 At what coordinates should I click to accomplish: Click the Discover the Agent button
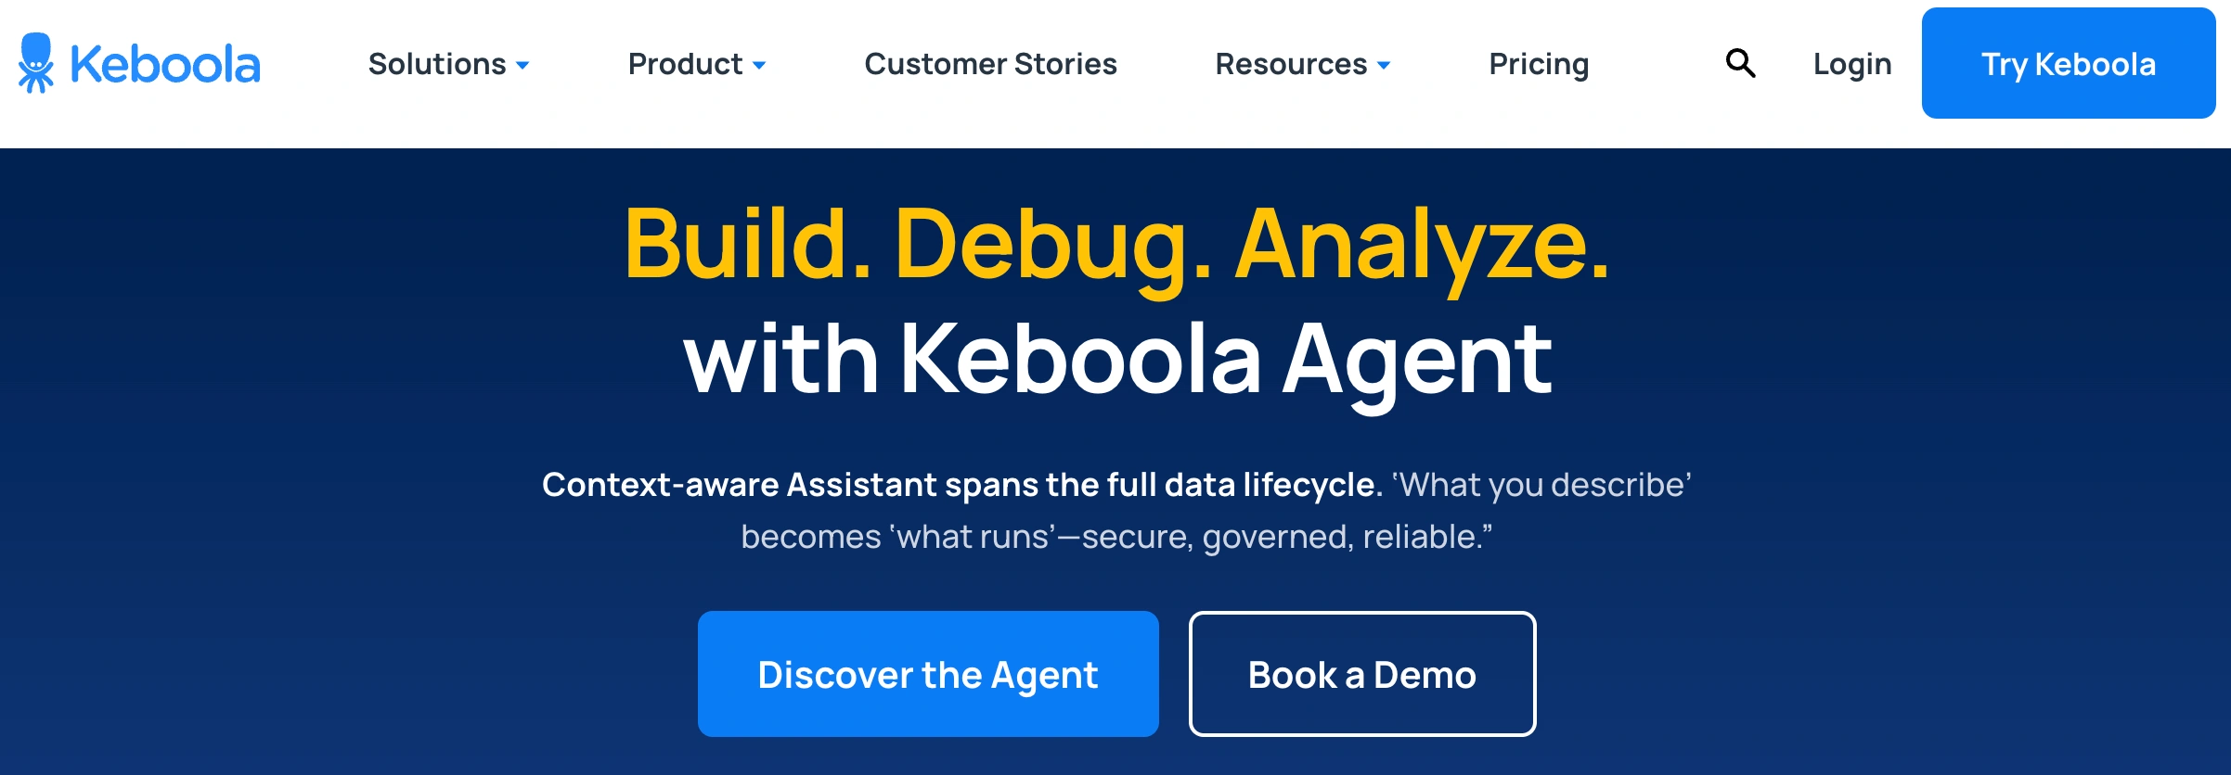coord(927,674)
